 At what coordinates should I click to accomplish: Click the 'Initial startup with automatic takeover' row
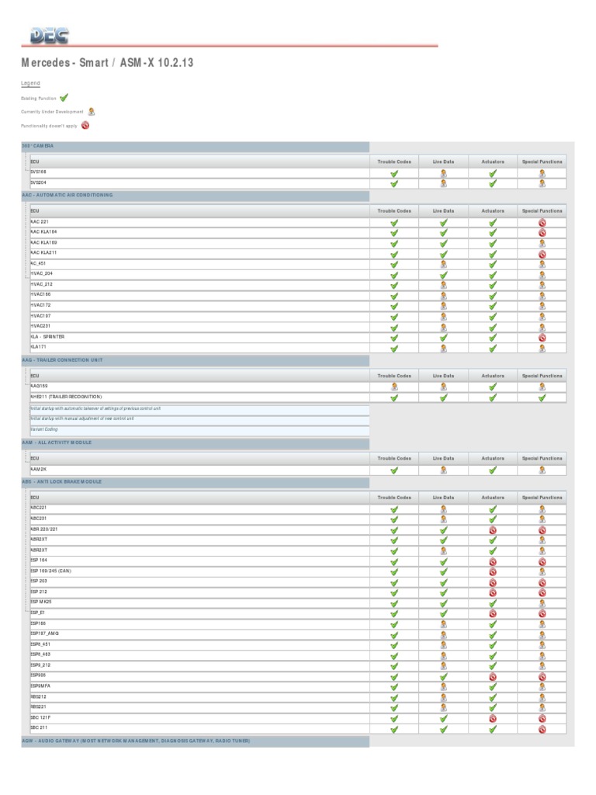click(199, 409)
